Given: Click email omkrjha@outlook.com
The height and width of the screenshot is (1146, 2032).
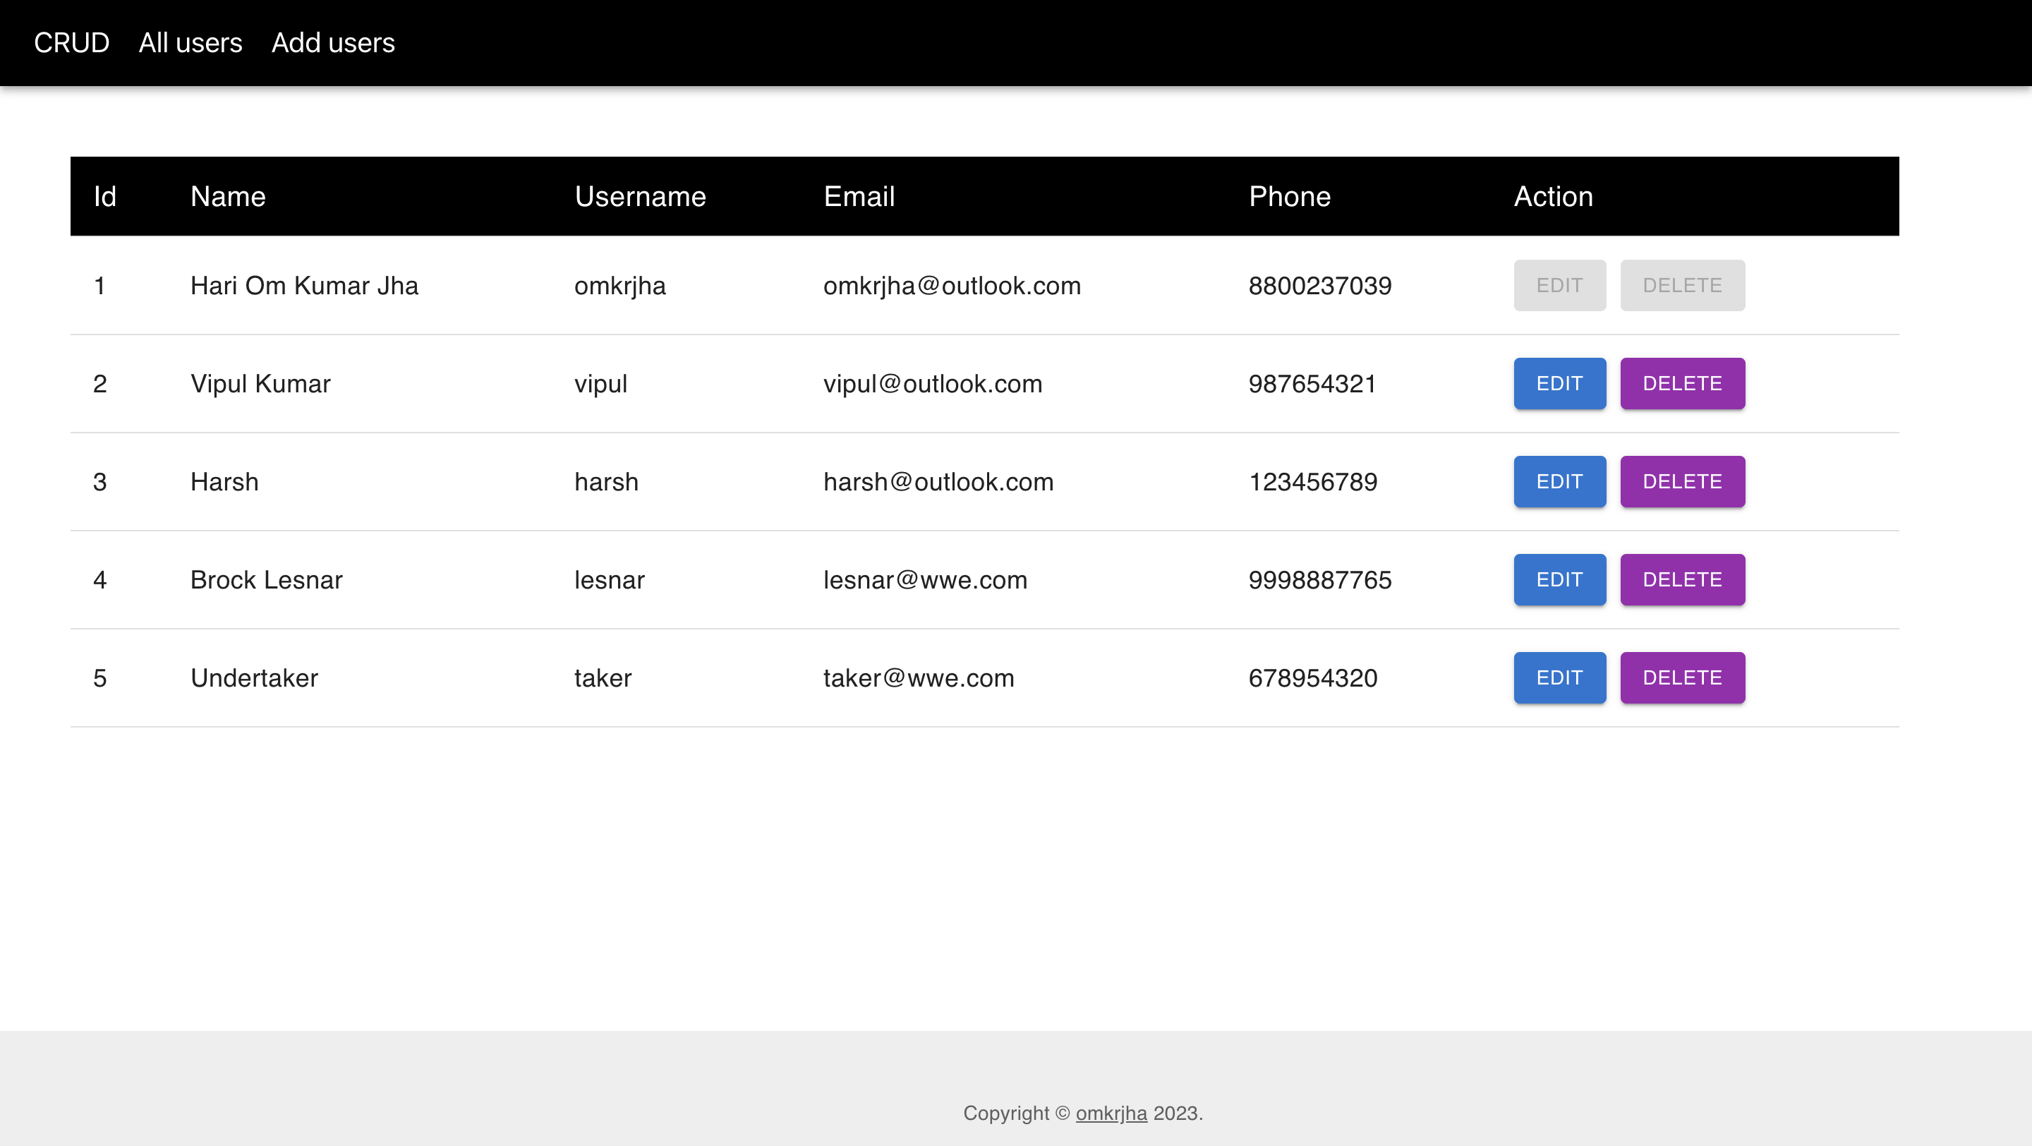Looking at the screenshot, I should point(952,286).
